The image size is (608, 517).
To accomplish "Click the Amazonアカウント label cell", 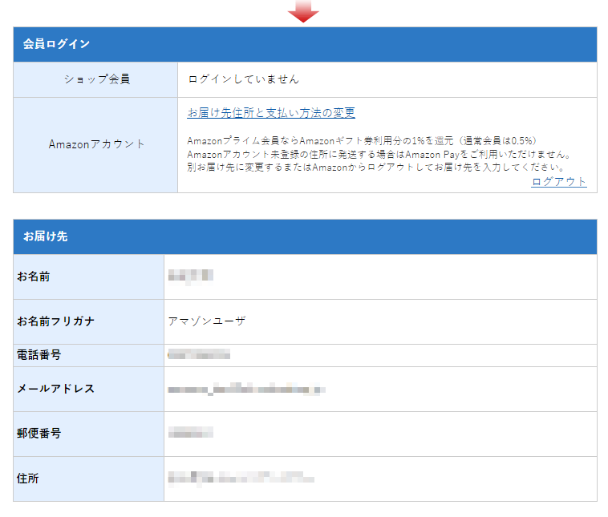I will pos(96,144).
